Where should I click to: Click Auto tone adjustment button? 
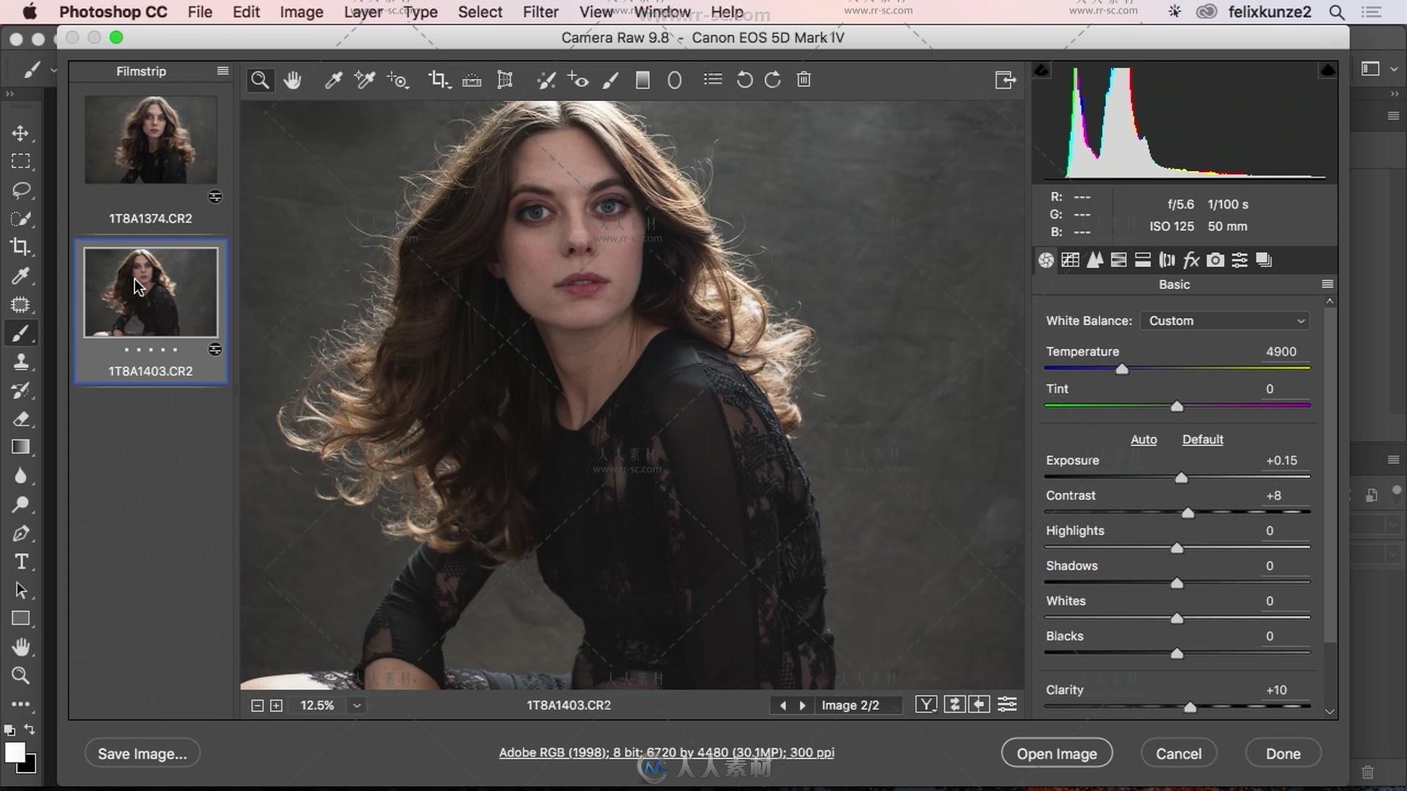(1143, 439)
